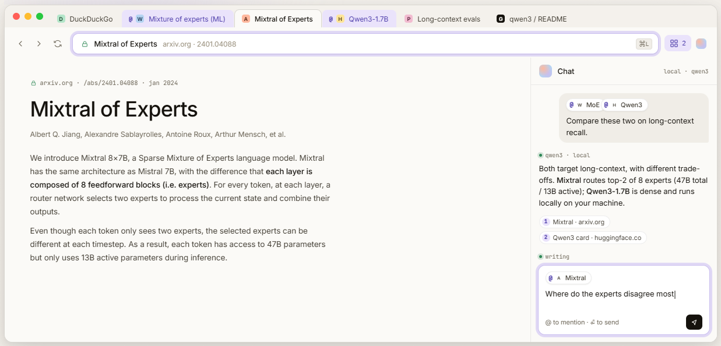Image resolution: width=721 pixels, height=346 pixels.
Task: Click the ⌘L shortcut badge in address bar
Action: click(x=644, y=44)
